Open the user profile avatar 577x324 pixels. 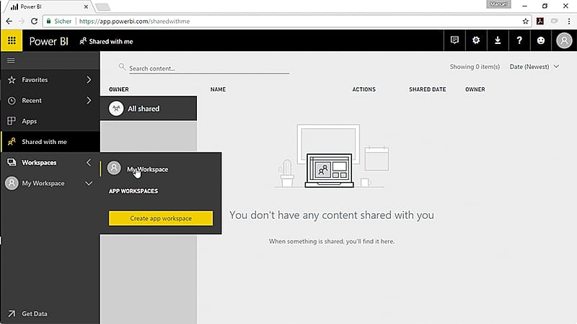(x=564, y=40)
